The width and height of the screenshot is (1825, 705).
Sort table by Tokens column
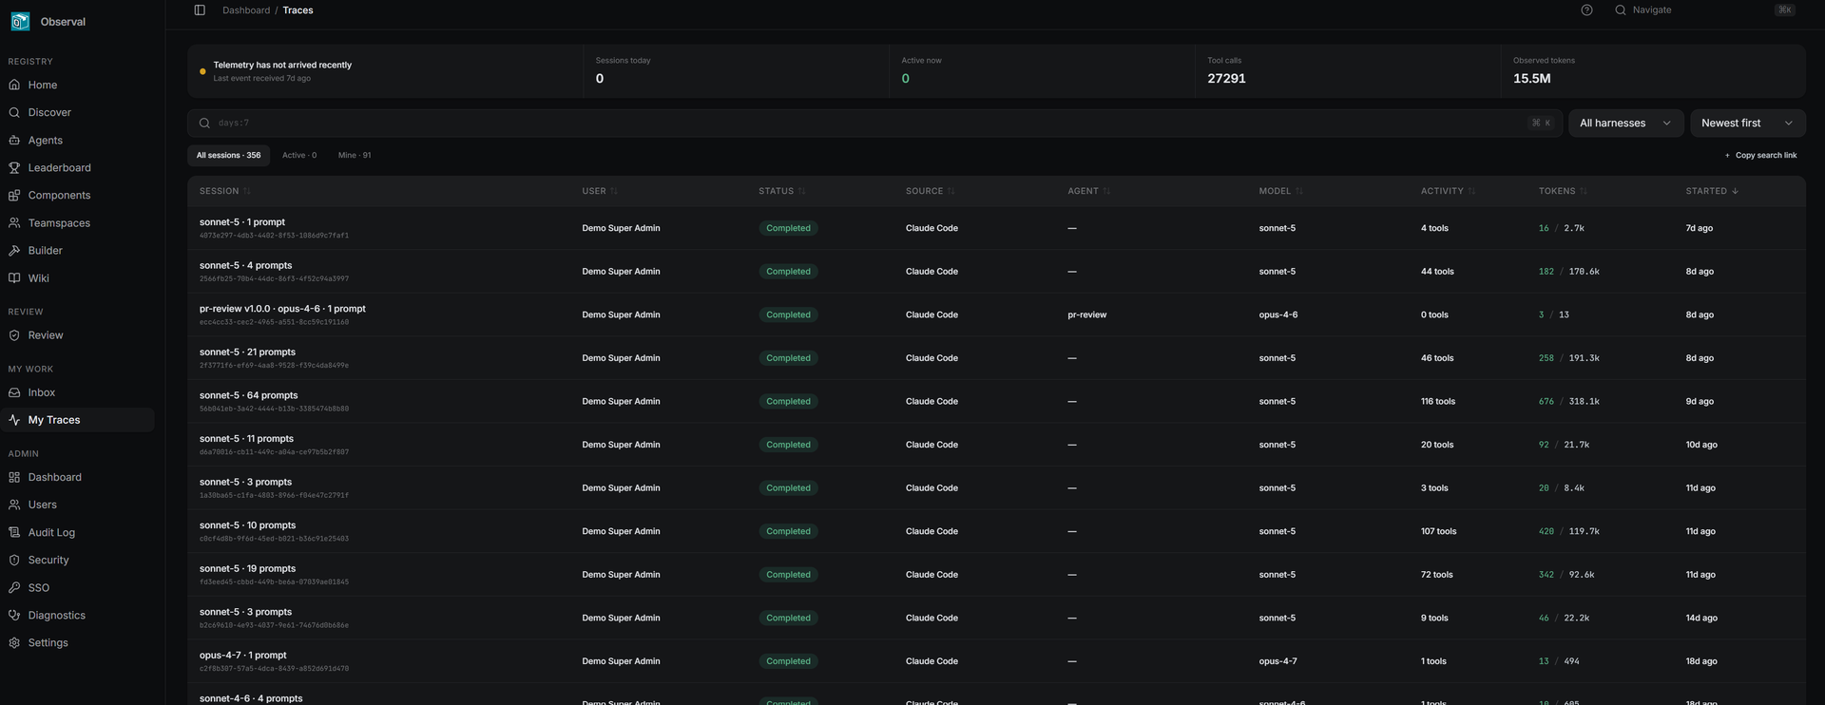(x=1564, y=191)
